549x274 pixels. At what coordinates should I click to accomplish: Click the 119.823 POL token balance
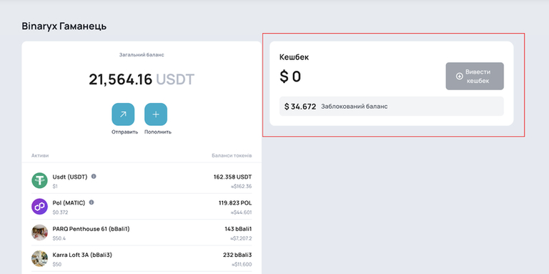pos(235,203)
